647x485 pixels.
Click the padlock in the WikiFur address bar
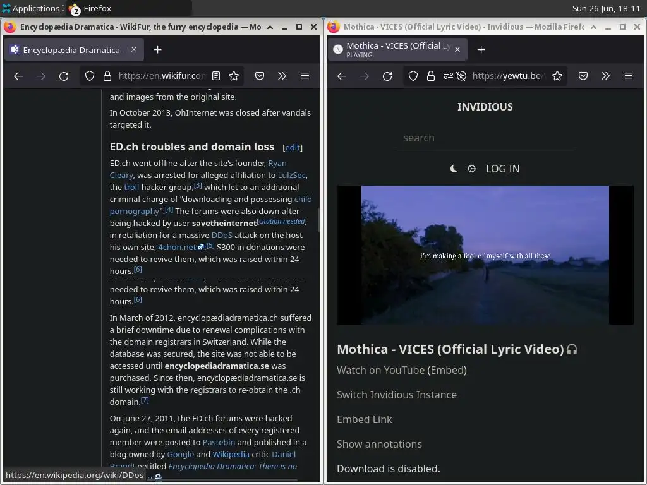pyautogui.click(x=107, y=76)
